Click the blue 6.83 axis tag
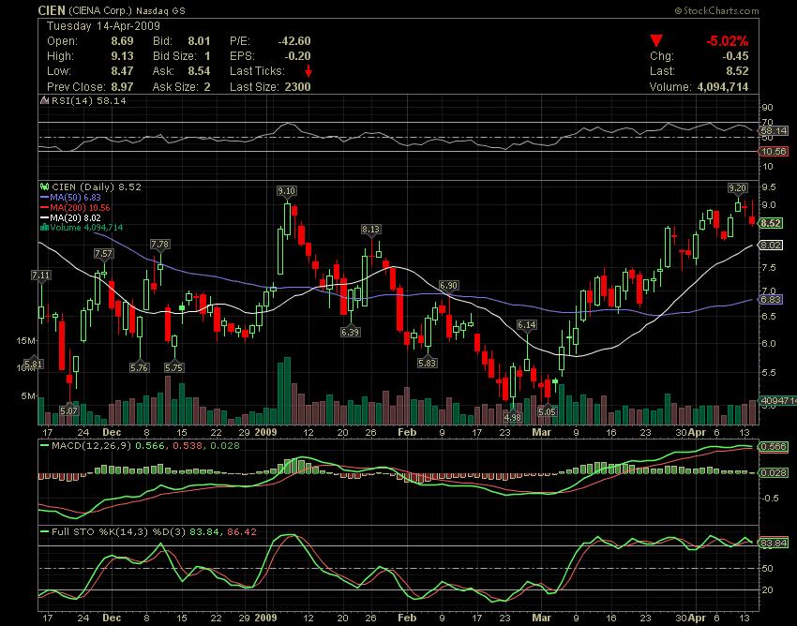797x626 pixels. pyautogui.click(x=771, y=300)
